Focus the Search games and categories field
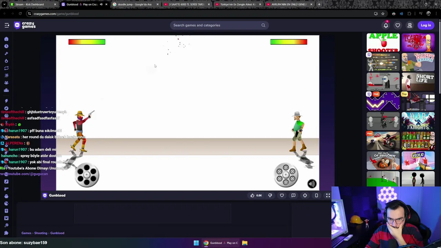The image size is (441, 248). click(x=219, y=25)
